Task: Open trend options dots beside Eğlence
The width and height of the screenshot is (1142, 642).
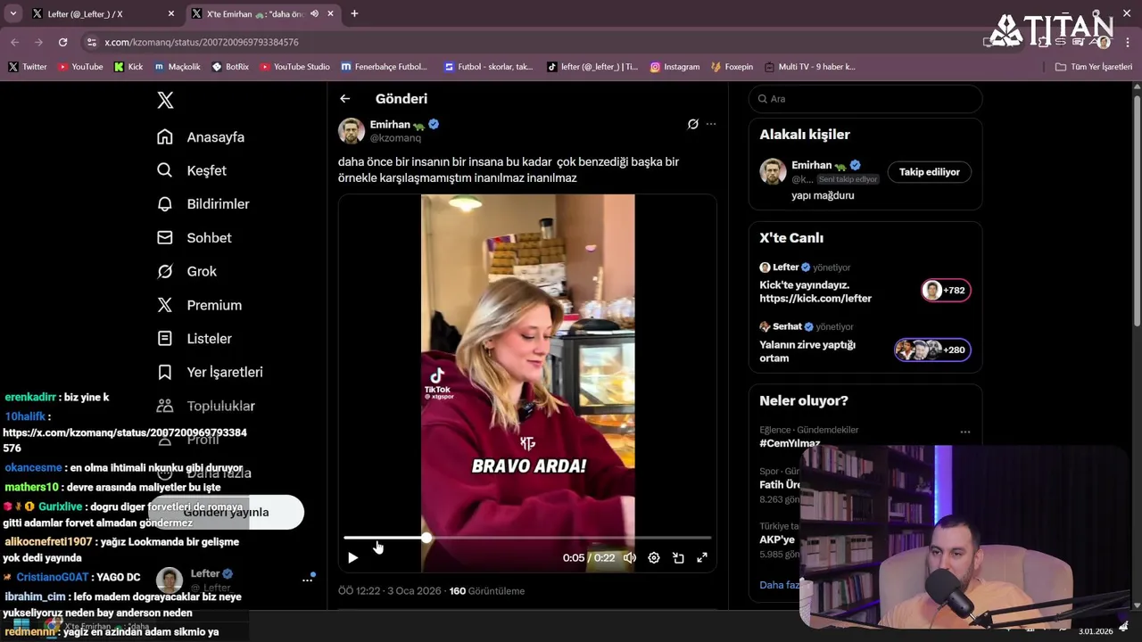Action: [964, 432]
